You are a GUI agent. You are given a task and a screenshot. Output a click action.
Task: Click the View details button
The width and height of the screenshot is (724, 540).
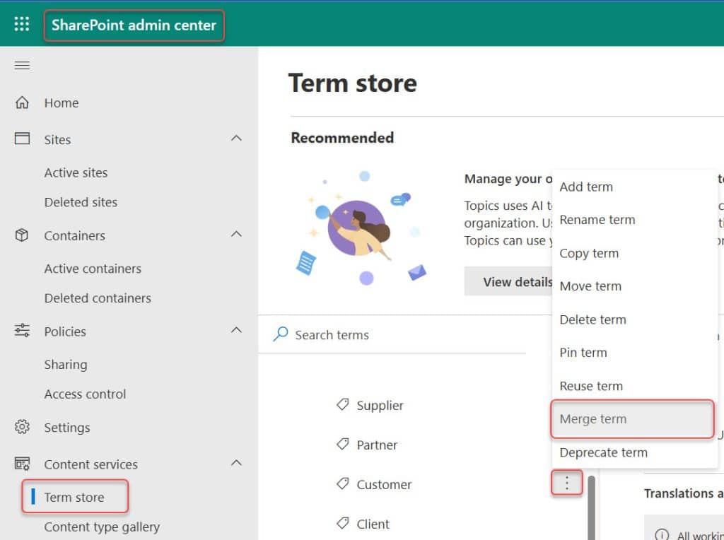point(508,281)
